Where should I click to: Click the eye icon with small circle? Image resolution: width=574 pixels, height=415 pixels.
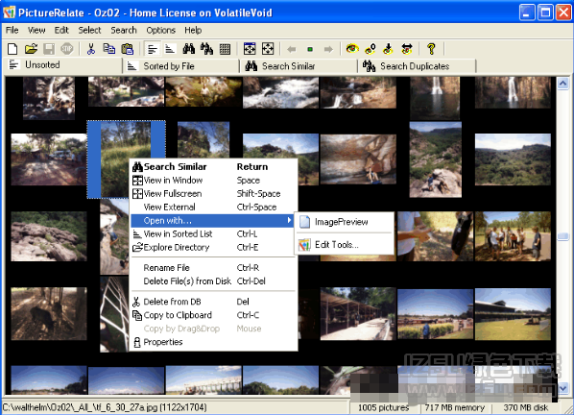[x=371, y=48]
